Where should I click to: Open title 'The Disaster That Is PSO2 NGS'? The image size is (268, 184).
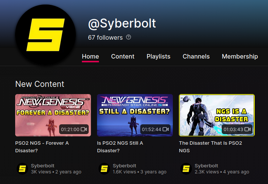(210, 147)
